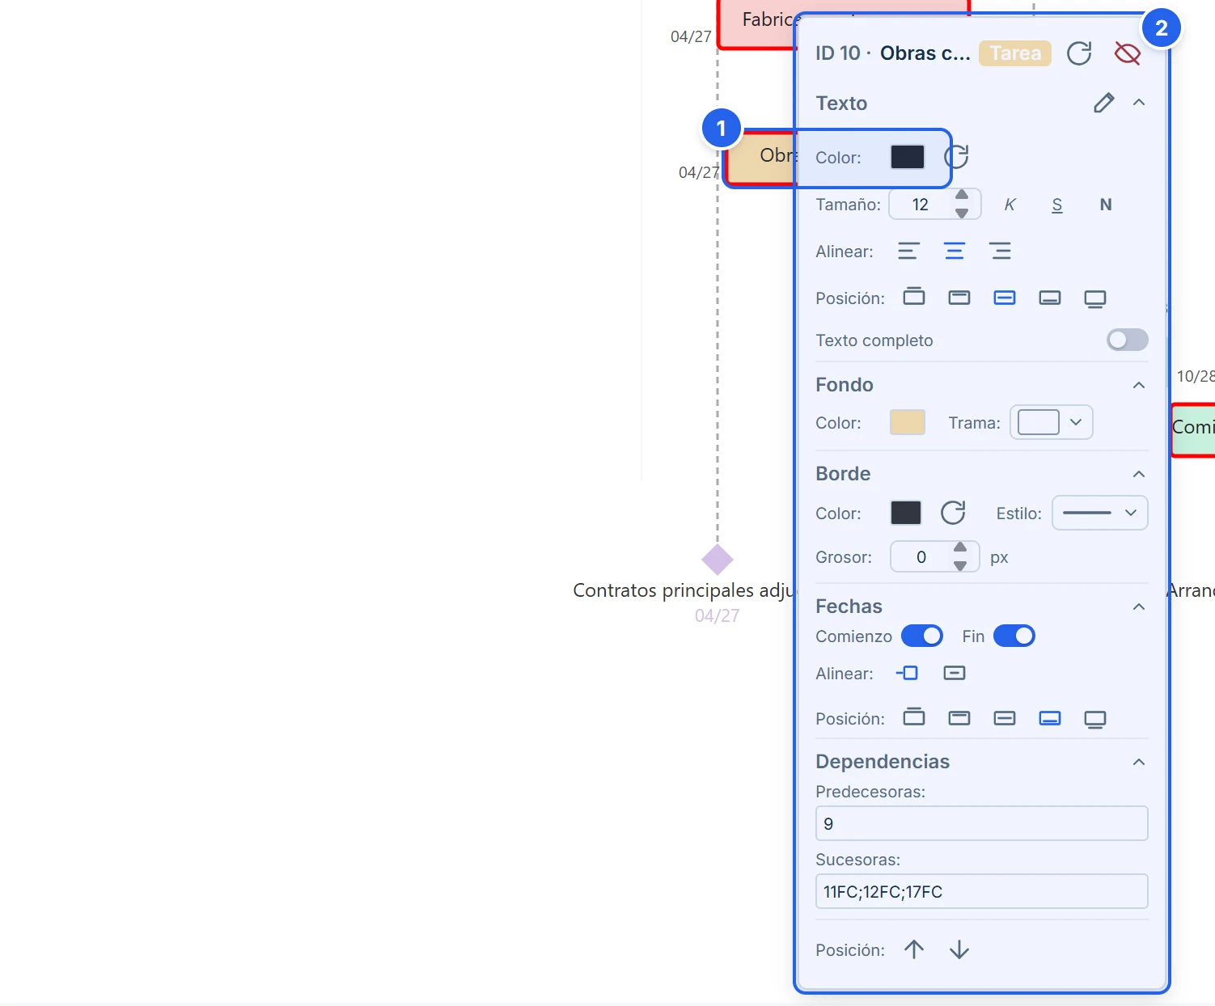Screen dimensions: 1215x1006
Task: Align dates outside the bar
Action: point(908,673)
